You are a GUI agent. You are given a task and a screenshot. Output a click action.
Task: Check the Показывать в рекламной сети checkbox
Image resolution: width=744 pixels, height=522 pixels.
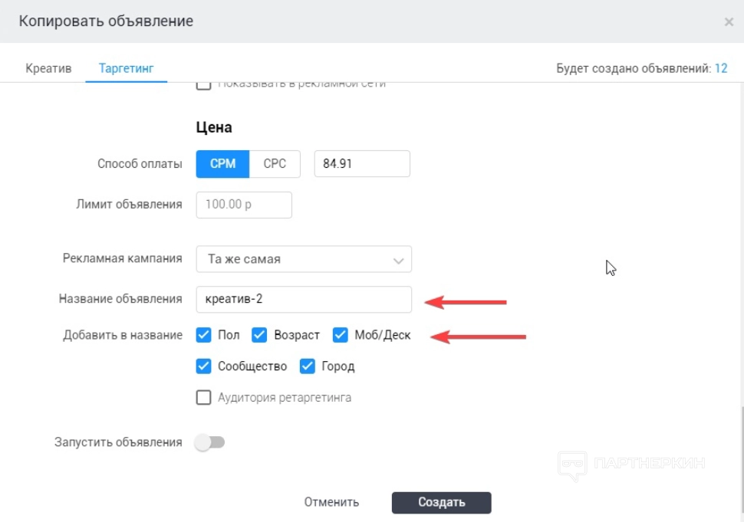[204, 84]
